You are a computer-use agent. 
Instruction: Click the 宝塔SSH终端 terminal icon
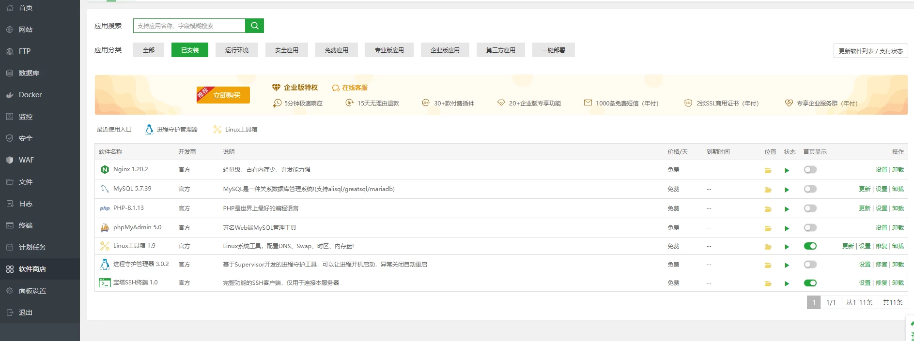[105, 282]
